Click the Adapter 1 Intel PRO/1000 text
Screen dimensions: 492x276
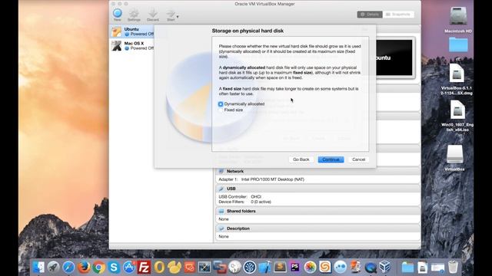click(261, 179)
